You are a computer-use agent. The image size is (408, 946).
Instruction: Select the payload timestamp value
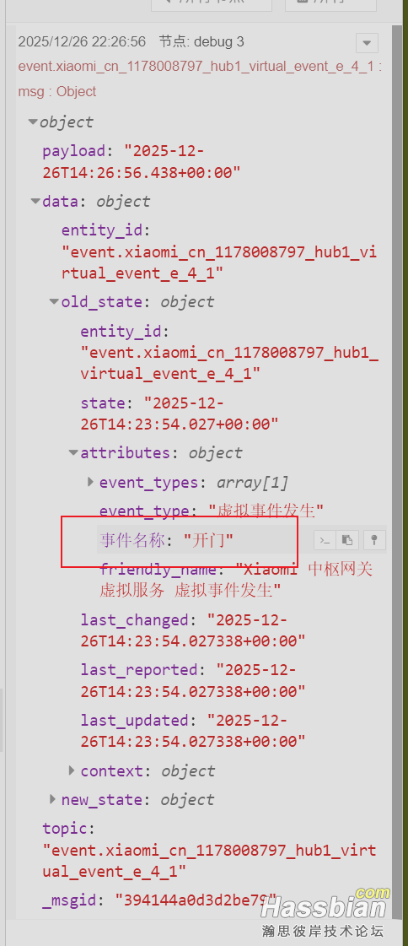point(142,162)
